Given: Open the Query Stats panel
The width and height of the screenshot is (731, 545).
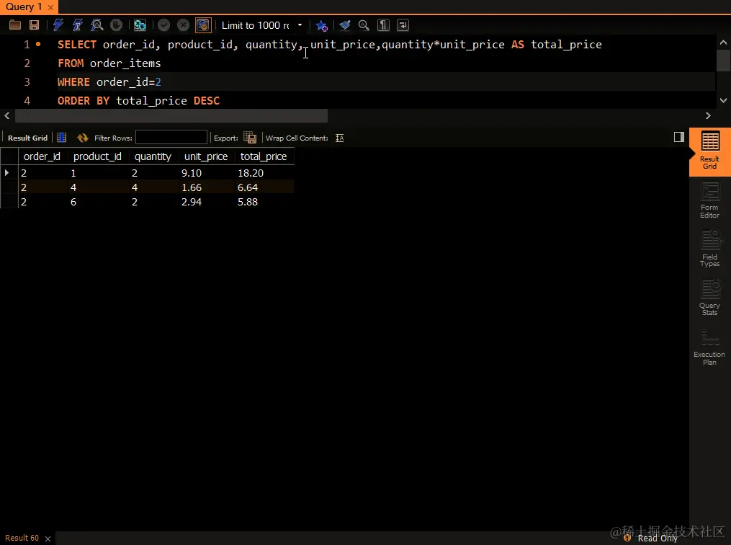Looking at the screenshot, I should [709, 298].
